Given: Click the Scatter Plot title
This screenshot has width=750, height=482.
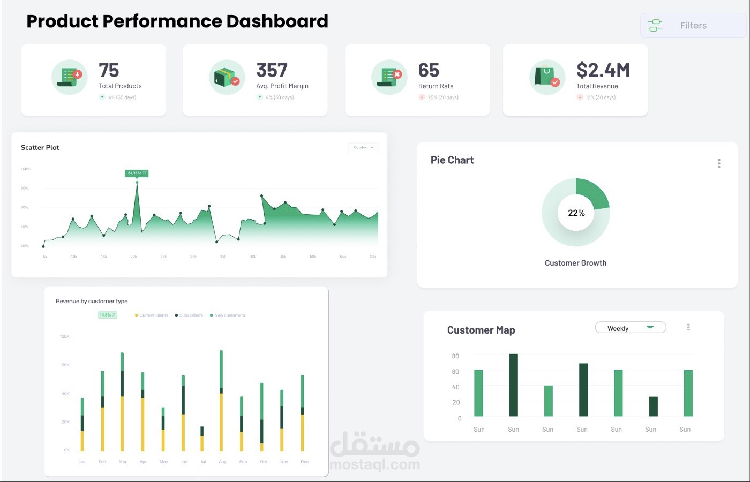Looking at the screenshot, I should (40, 147).
